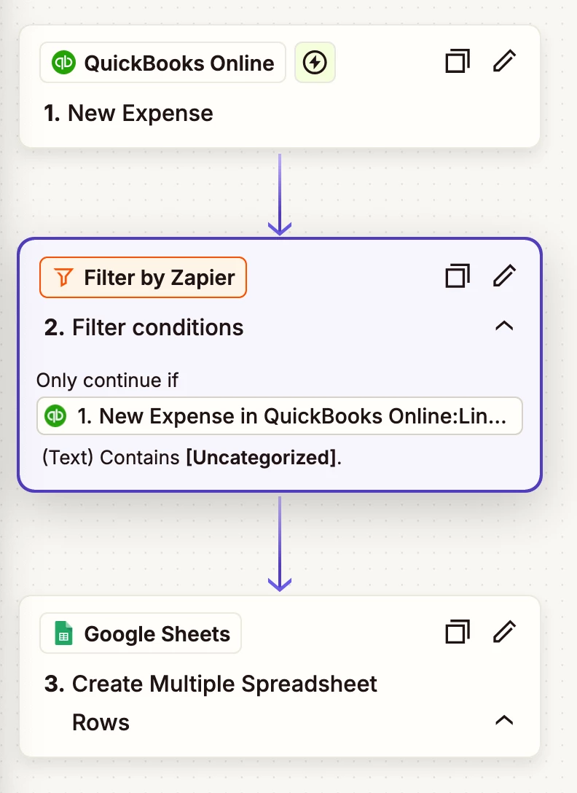Duplicate the Google Sheets step
Viewport: 577px width, 793px height.
pos(458,632)
